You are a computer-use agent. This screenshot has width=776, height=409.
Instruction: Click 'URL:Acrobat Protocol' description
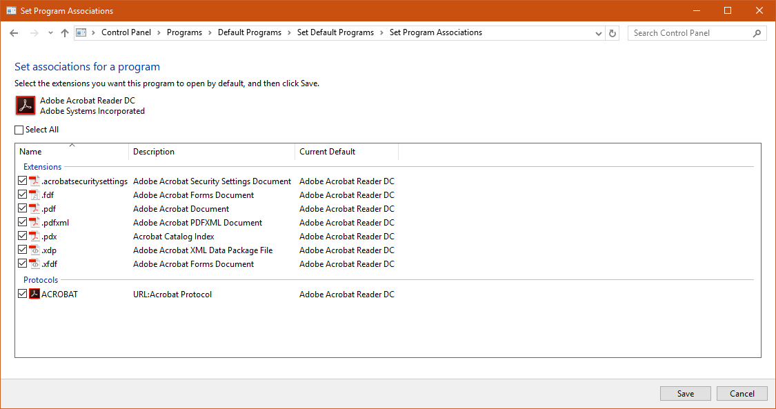point(172,295)
